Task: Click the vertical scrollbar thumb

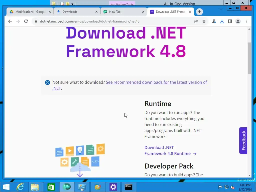Action: [x=249, y=58]
